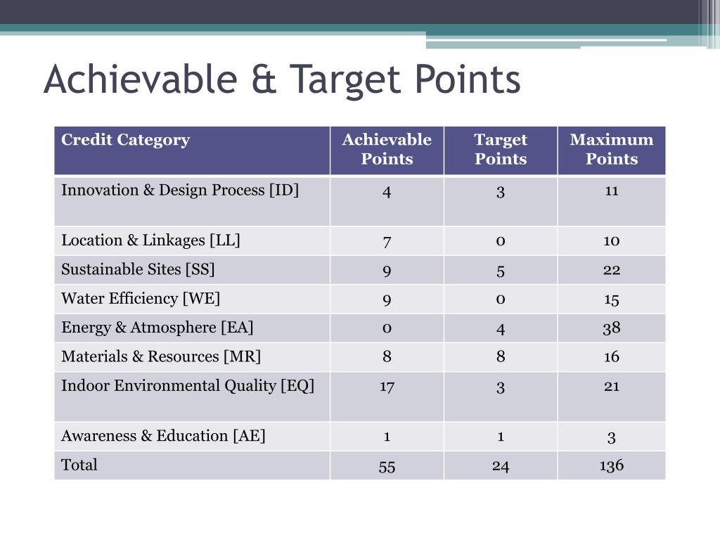Select Innovation & Design achievable value 4
Image resolution: width=720 pixels, height=540 pixels.
(x=387, y=191)
